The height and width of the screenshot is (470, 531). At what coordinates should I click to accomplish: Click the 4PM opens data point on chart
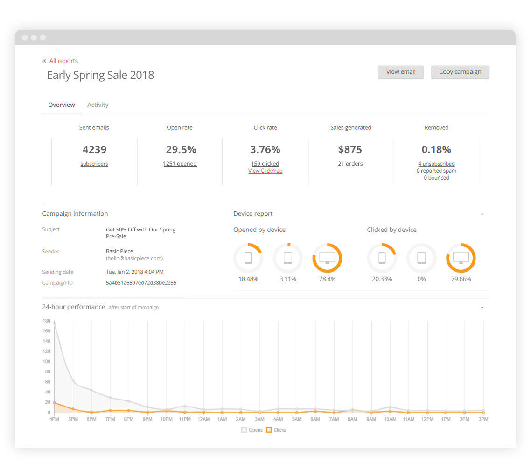[x=55, y=323]
